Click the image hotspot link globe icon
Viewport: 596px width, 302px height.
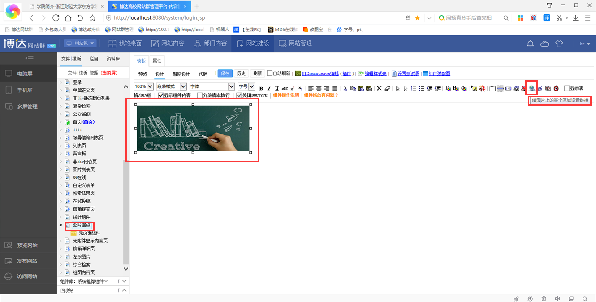point(531,88)
